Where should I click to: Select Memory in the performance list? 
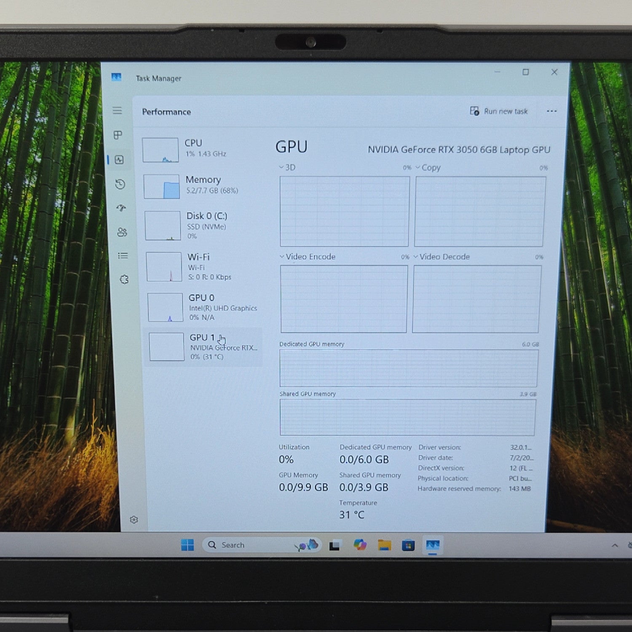pyautogui.click(x=202, y=186)
